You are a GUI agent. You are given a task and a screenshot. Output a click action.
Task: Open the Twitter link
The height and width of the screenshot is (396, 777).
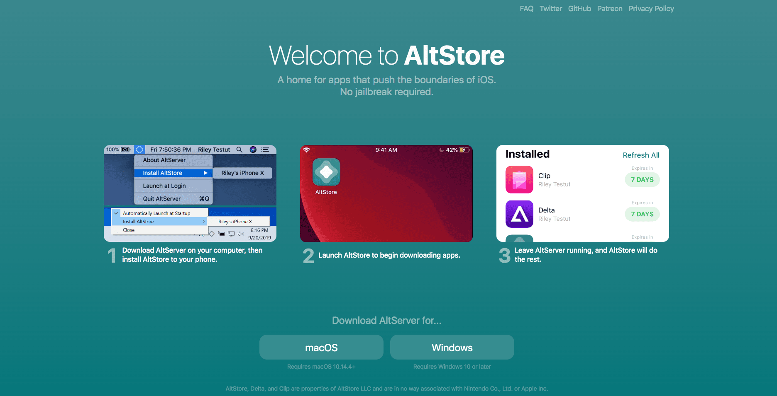pos(551,9)
